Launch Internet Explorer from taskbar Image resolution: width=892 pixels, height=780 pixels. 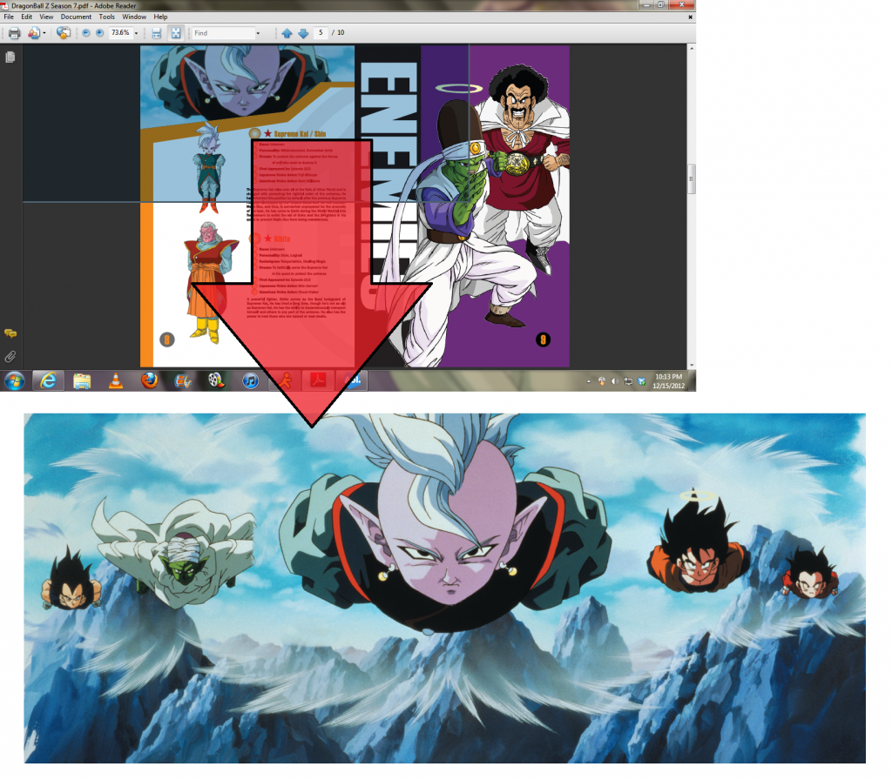[49, 380]
